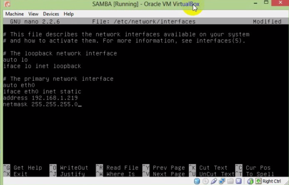This screenshot has width=289, height=185.
Task: Click the 'WriteOut' nano shortcut
Action: click(x=69, y=168)
